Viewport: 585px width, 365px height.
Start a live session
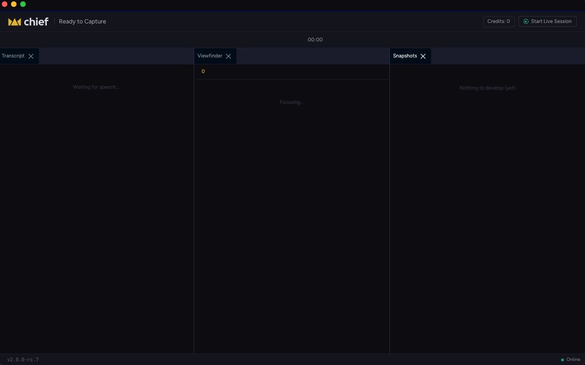[x=547, y=21]
